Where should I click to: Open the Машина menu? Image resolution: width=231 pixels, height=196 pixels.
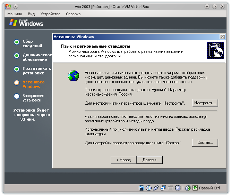(x=15, y=14)
